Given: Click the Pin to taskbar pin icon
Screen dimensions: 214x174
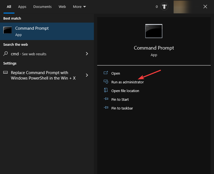Looking at the screenshot, I should pos(106,108).
